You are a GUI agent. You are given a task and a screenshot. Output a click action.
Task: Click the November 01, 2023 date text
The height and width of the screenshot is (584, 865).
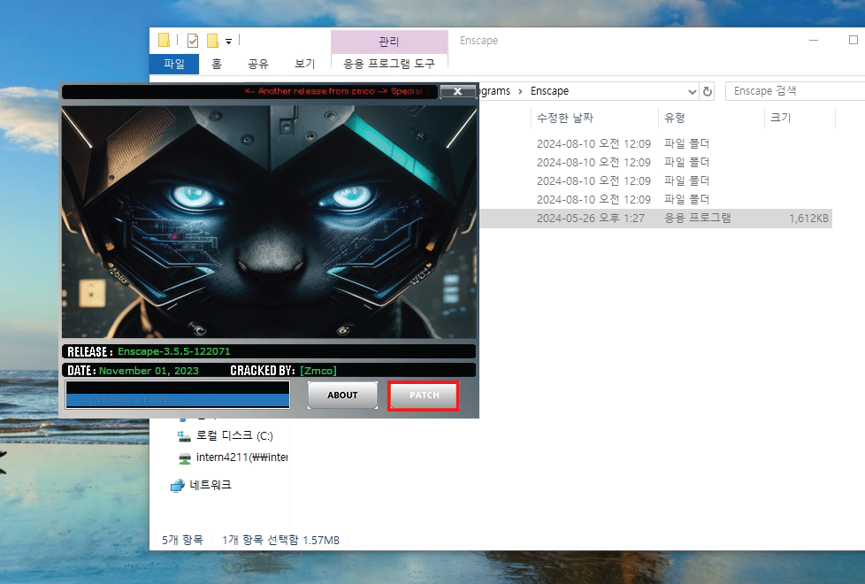(149, 371)
